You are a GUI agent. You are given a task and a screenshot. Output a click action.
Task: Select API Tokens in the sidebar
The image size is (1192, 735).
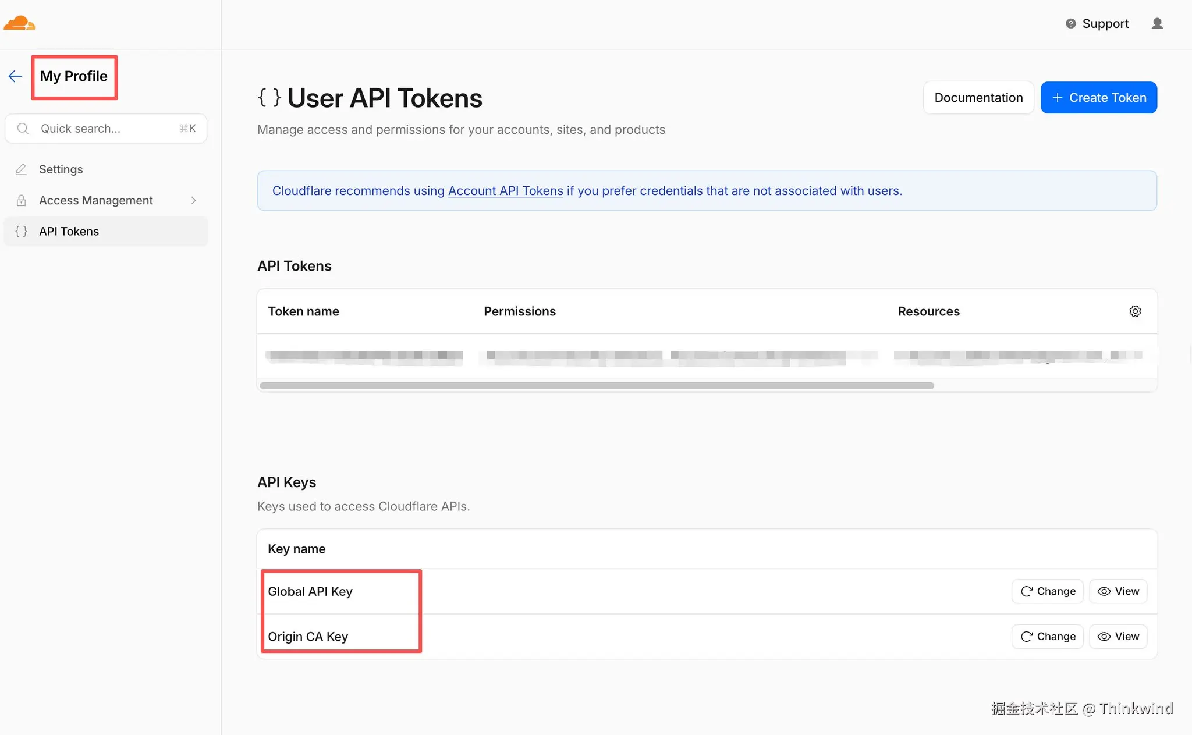[x=106, y=232]
